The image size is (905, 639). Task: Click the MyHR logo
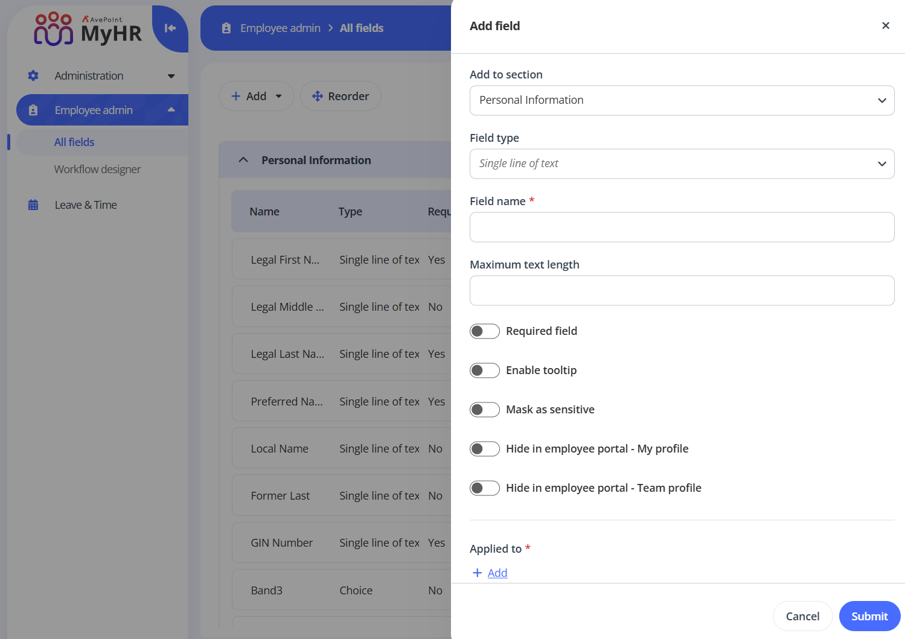(x=88, y=28)
